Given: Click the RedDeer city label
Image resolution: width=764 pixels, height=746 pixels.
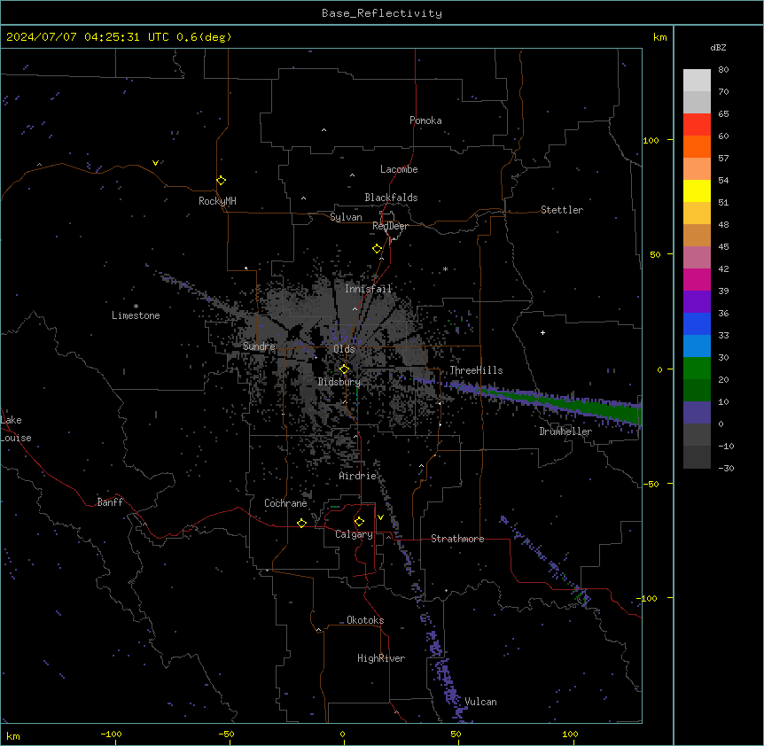Looking at the screenshot, I should pos(391,226).
